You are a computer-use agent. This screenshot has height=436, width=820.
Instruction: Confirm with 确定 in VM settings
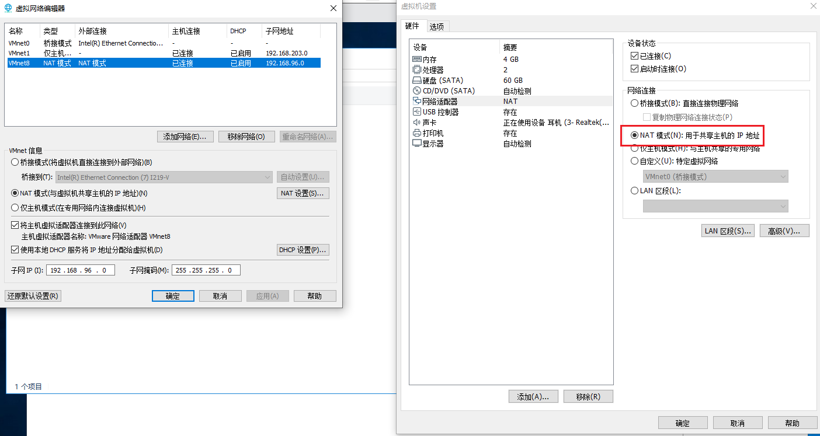tap(683, 423)
